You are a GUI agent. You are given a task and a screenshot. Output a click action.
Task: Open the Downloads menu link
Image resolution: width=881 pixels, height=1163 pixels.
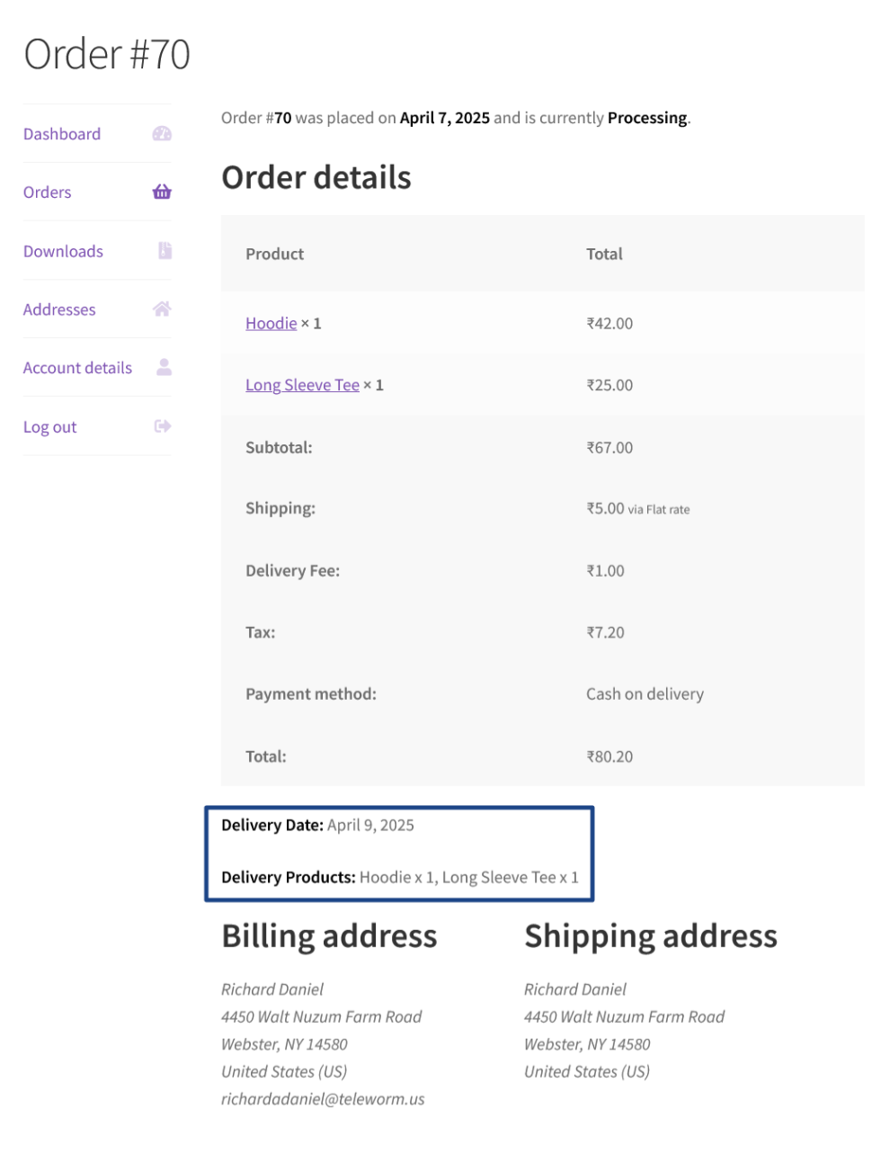click(x=63, y=251)
